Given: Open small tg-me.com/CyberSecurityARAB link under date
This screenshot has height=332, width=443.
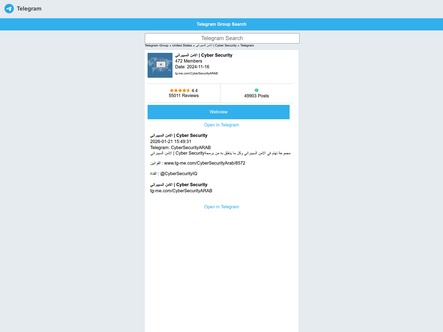Looking at the screenshot, I should (196, 73).
